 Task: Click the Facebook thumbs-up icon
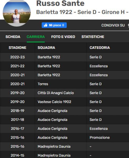(45, 25)
